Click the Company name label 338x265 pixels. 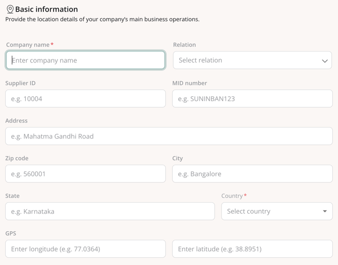pos(28,45)
